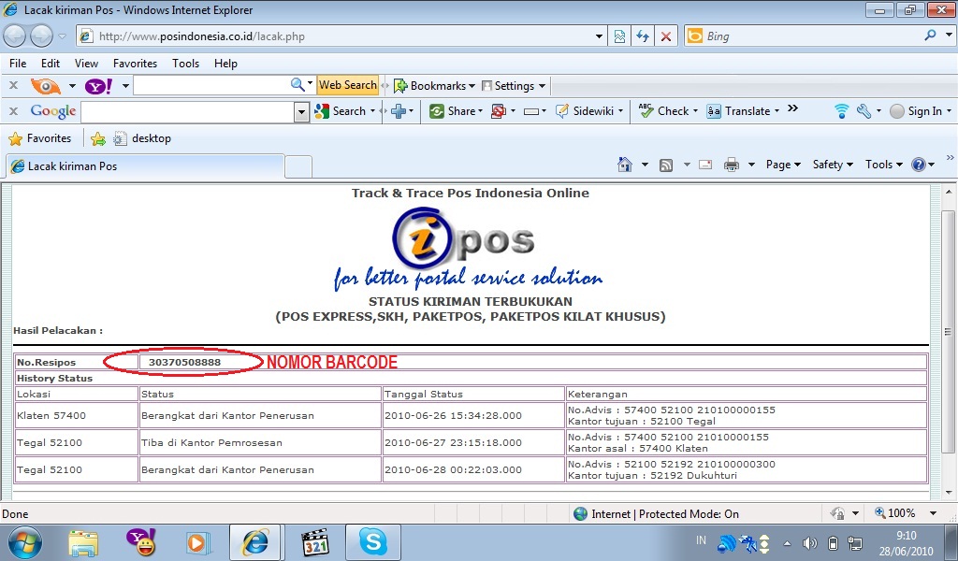Expand the address bar history dropdown

coord(599,36)
